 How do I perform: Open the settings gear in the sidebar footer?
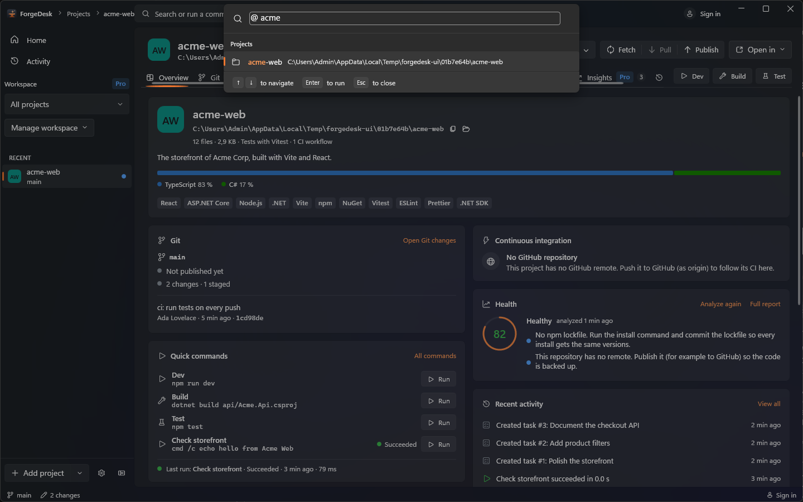(x=101, y=473)
